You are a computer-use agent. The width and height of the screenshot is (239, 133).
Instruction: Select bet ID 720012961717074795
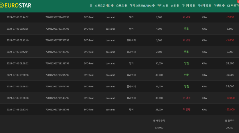click(x=57, y=87)
